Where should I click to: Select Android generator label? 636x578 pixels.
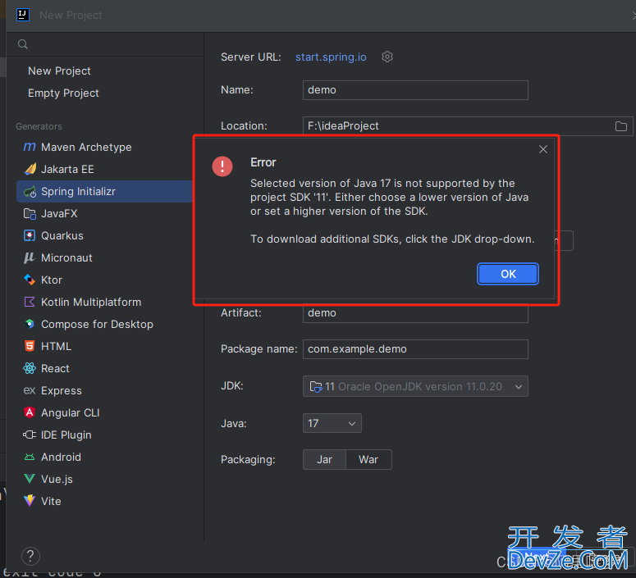(61, 457)
